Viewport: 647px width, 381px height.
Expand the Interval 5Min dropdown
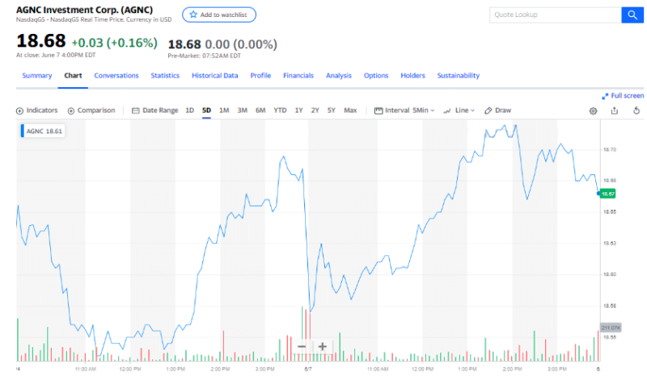coord(405,111)
